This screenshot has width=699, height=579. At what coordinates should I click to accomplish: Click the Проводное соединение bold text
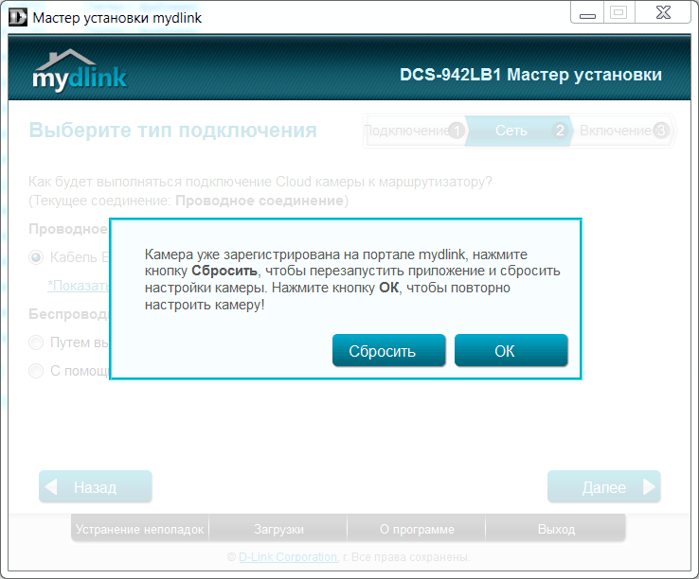point(260,201)
